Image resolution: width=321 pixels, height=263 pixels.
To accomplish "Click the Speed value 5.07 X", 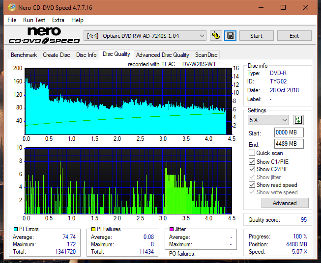I will pyautogui.click(x=299, y=252).
